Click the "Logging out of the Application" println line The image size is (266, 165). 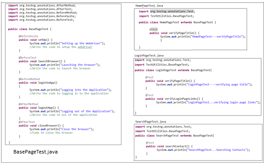(72, 111)
